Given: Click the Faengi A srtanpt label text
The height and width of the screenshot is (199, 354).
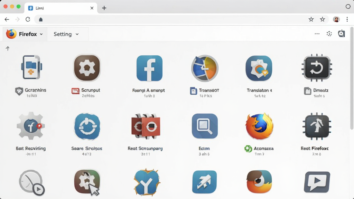Looking at the screenshot, I should (149, 90).
